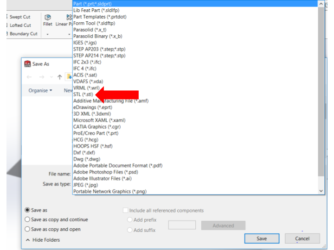Go up one folder level
The image size is (334, 250).
point(60,77)
